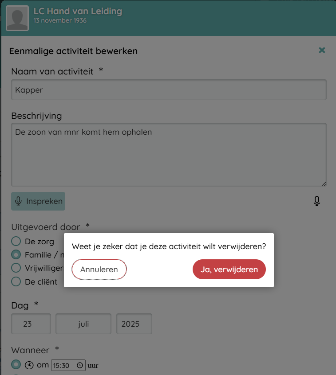Click Annuleren to cancel deletion
The image size is (336, 375).
click(x=99, y=270)
